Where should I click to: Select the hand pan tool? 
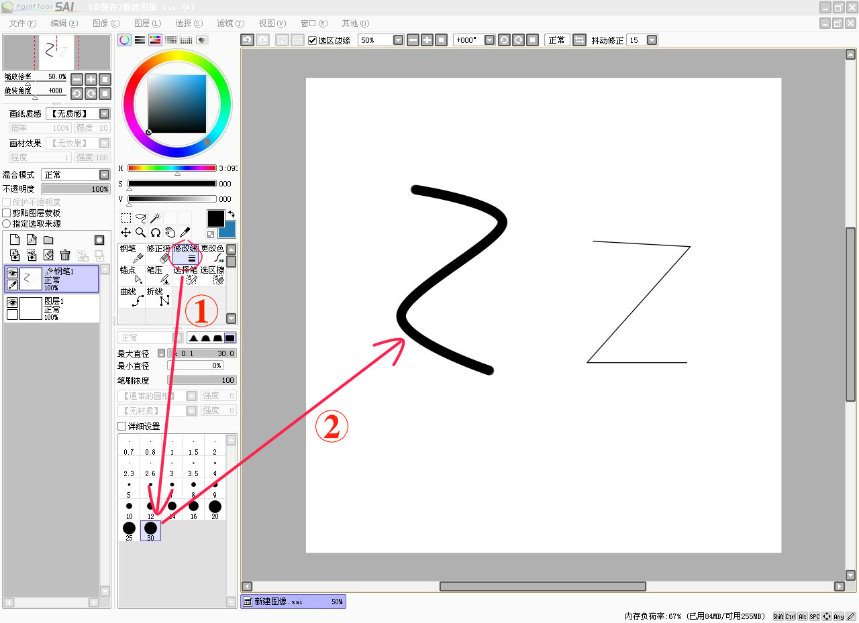(170, 232)
